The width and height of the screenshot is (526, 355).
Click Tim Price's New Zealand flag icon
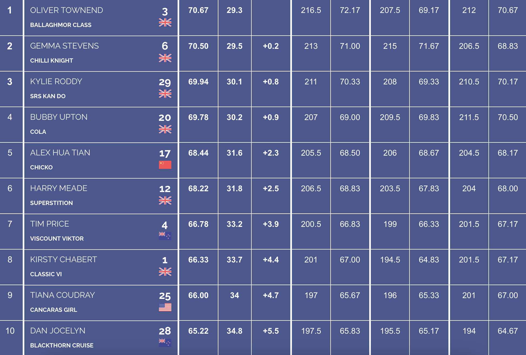[x=165, y=236]
